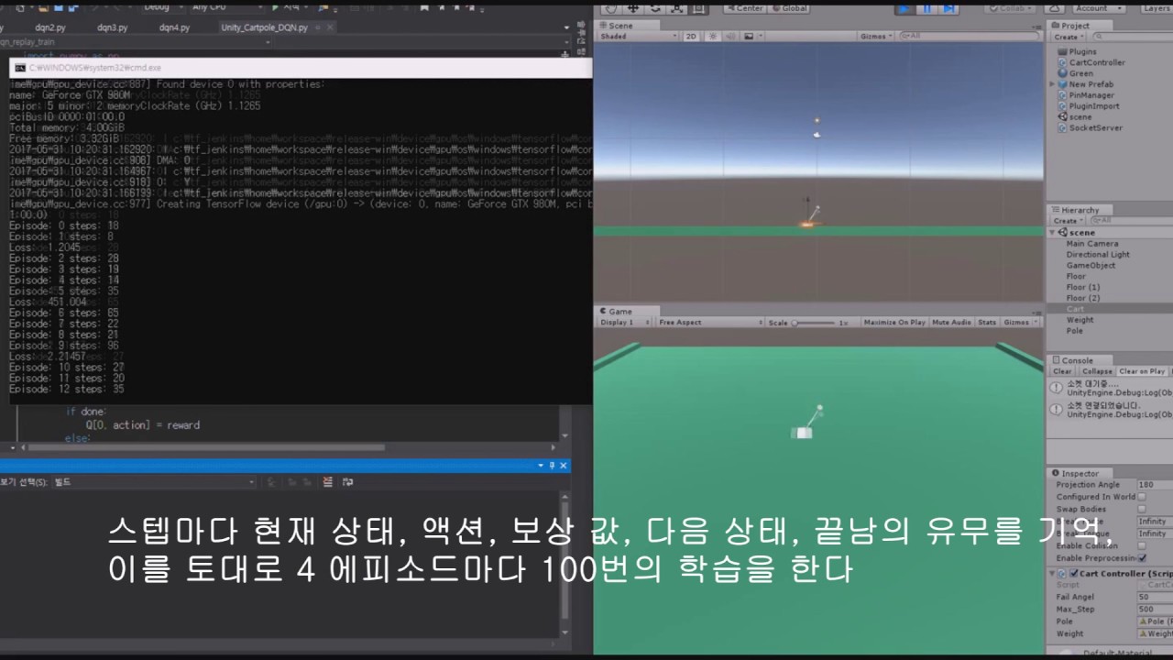1173x660 pixels.
Task: Toggle Stats in Game view
Action: [x=987, y=323]
